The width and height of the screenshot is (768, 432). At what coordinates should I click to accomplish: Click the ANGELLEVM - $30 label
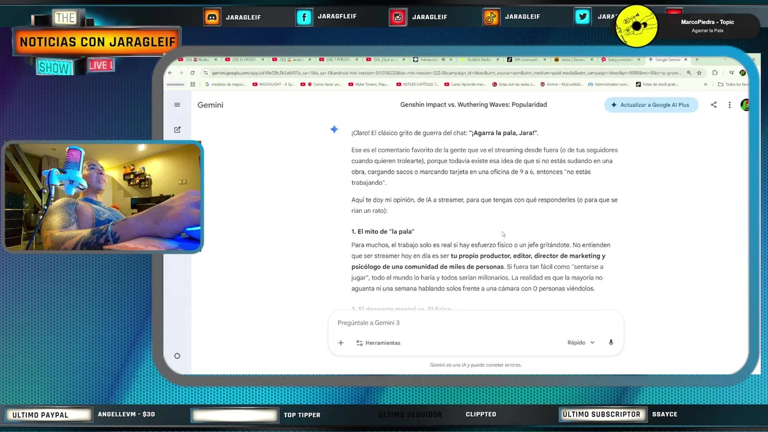click(x=126, y=414)
